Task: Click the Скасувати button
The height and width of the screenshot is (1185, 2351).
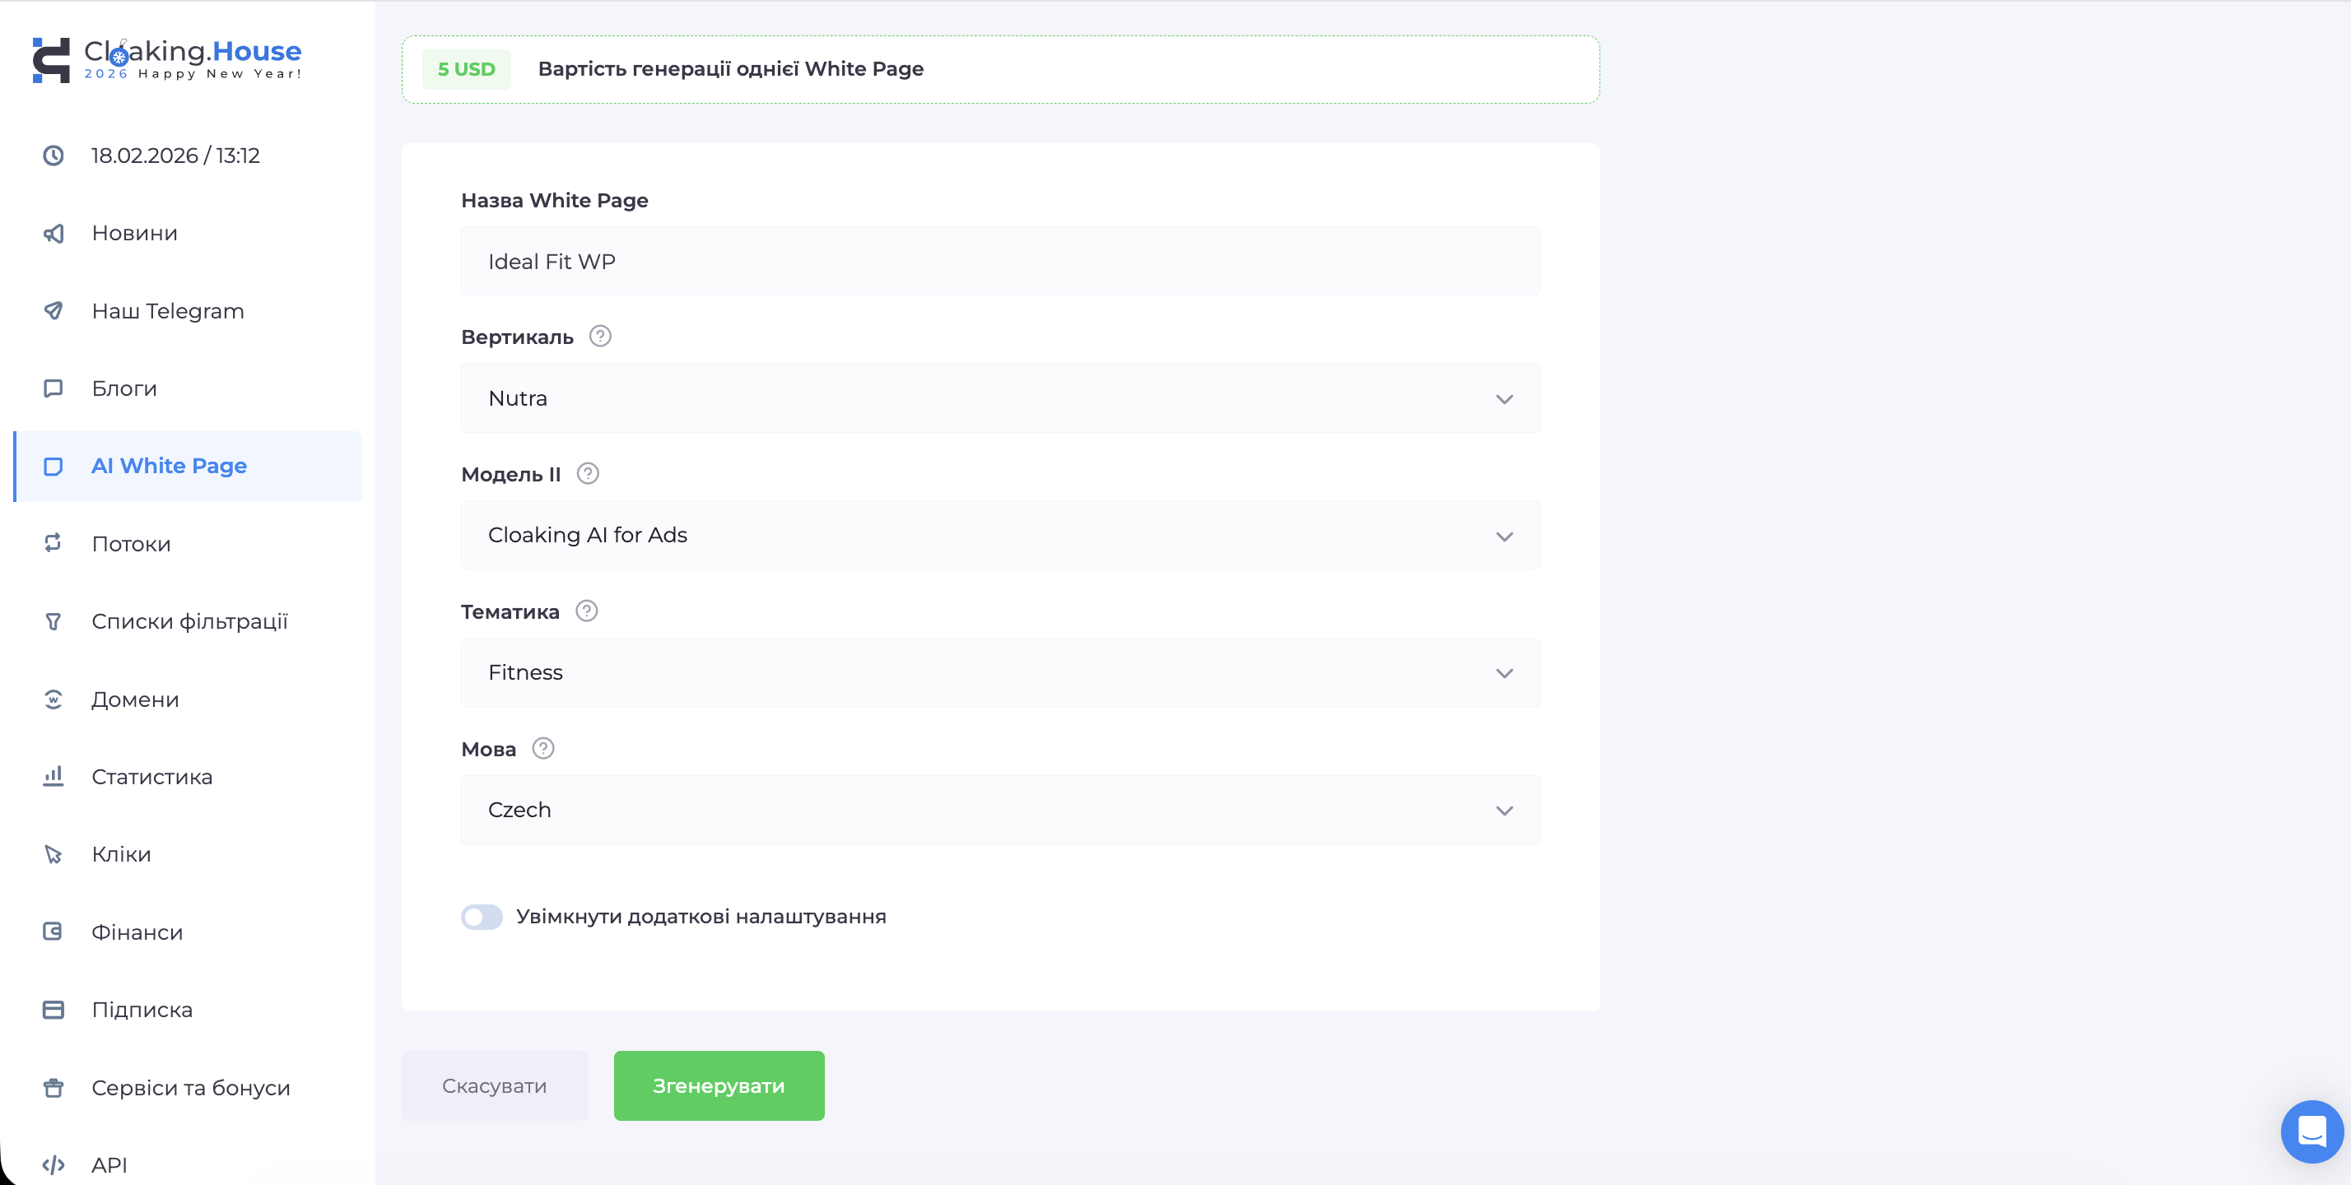Action: [x=494, y=1085]
